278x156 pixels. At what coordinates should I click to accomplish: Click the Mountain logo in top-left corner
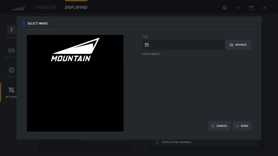click(x=18, y=8)
